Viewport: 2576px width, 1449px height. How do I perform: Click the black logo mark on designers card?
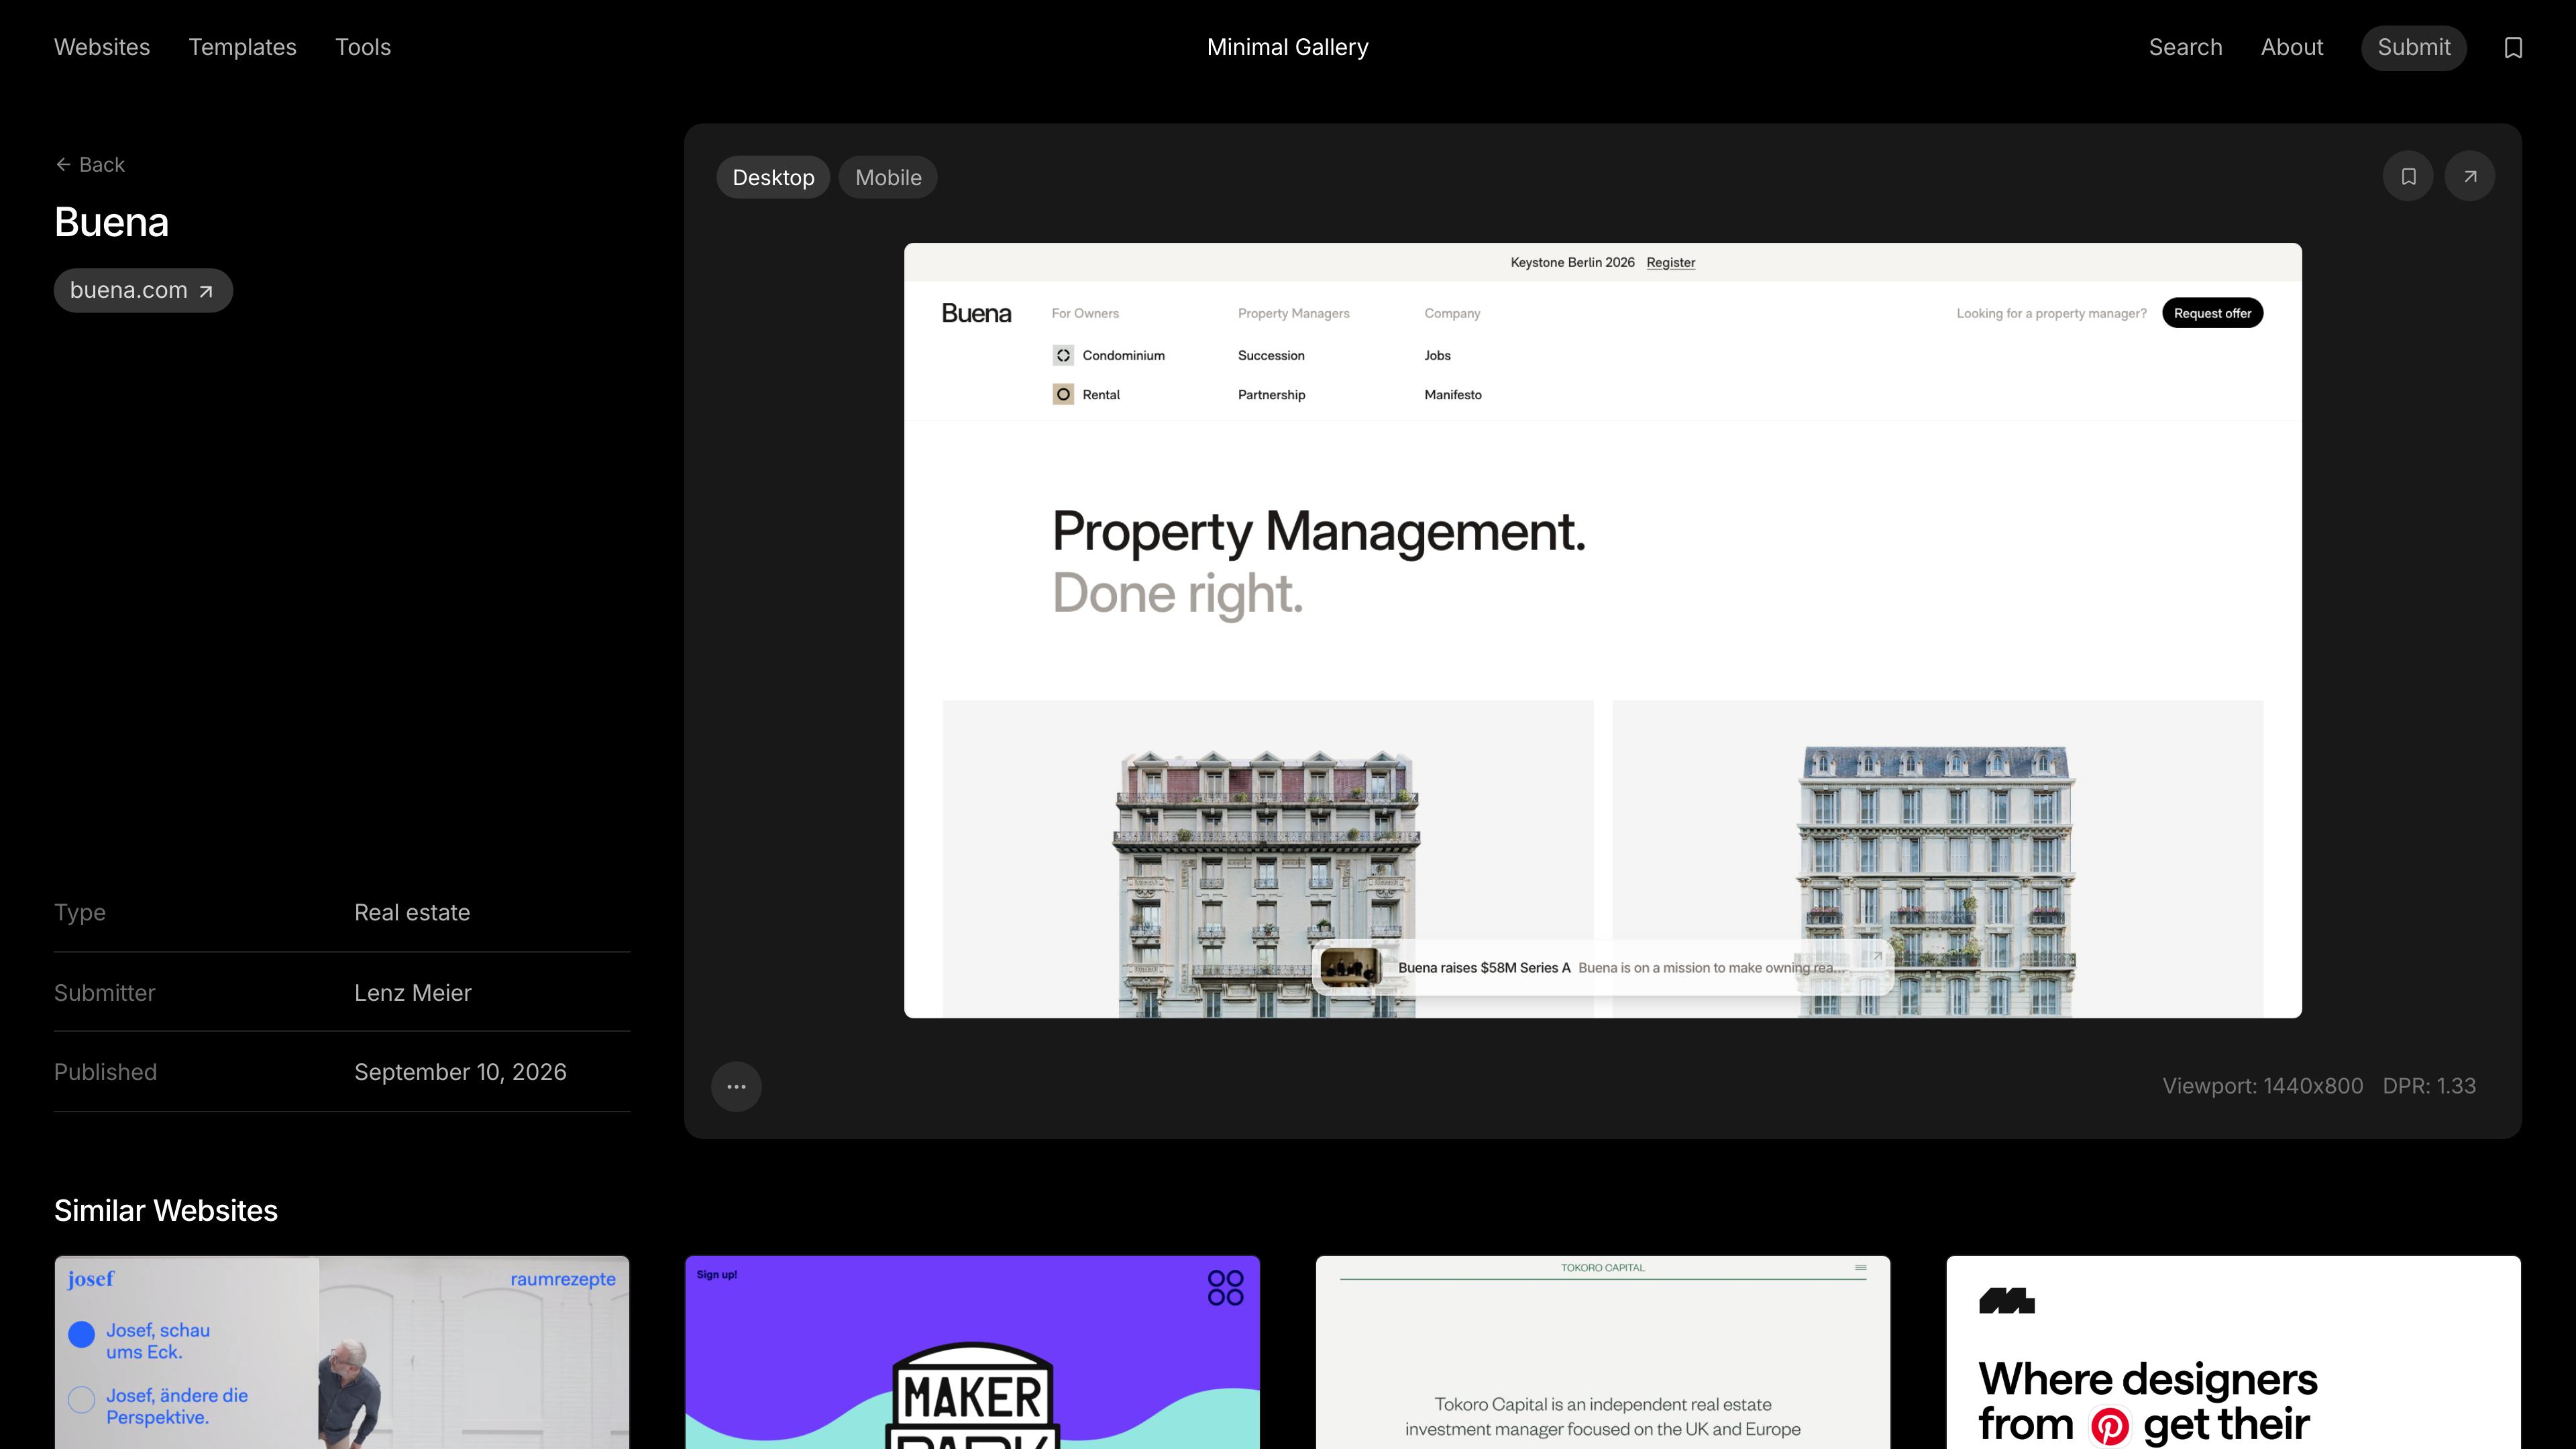(2006, 1300)
